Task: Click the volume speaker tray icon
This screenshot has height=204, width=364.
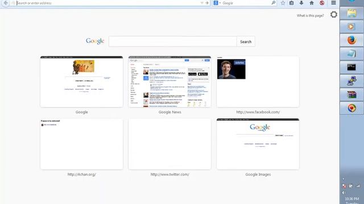Action: coord(344,193)
